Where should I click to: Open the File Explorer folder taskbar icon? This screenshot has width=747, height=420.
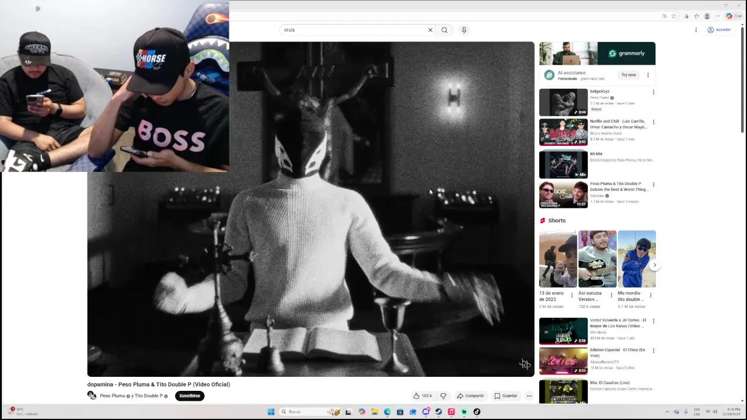point(374,412)
